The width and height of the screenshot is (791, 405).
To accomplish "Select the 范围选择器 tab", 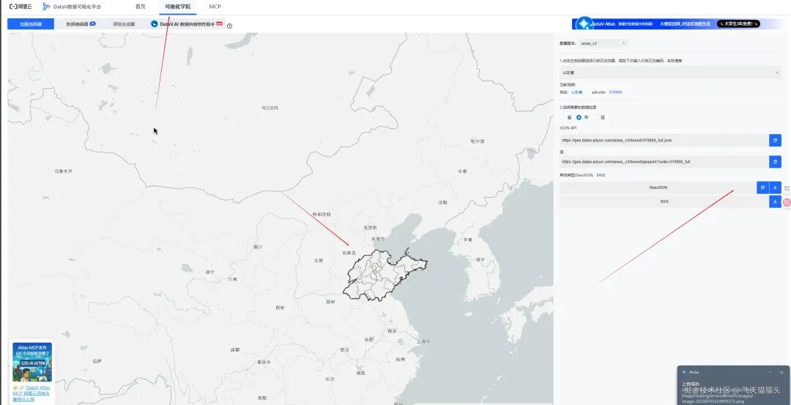I will pos(31,23).
